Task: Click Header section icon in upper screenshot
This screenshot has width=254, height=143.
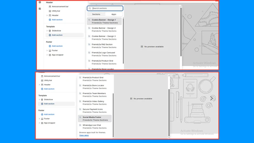Action: 50,15
